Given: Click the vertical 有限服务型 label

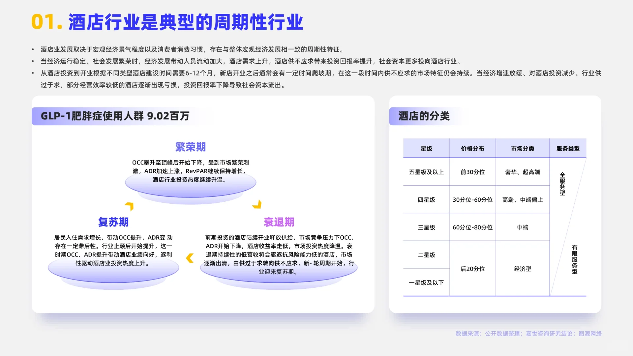Looking at the screenshot, I should 575,259.
